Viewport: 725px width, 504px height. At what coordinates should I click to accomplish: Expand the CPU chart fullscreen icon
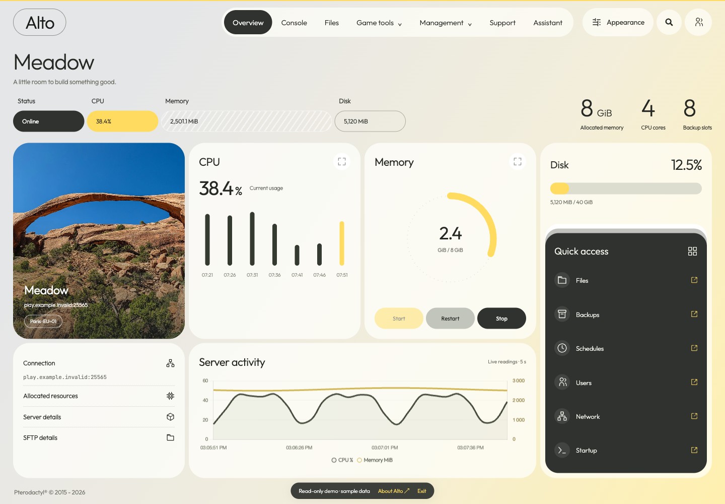342,161
